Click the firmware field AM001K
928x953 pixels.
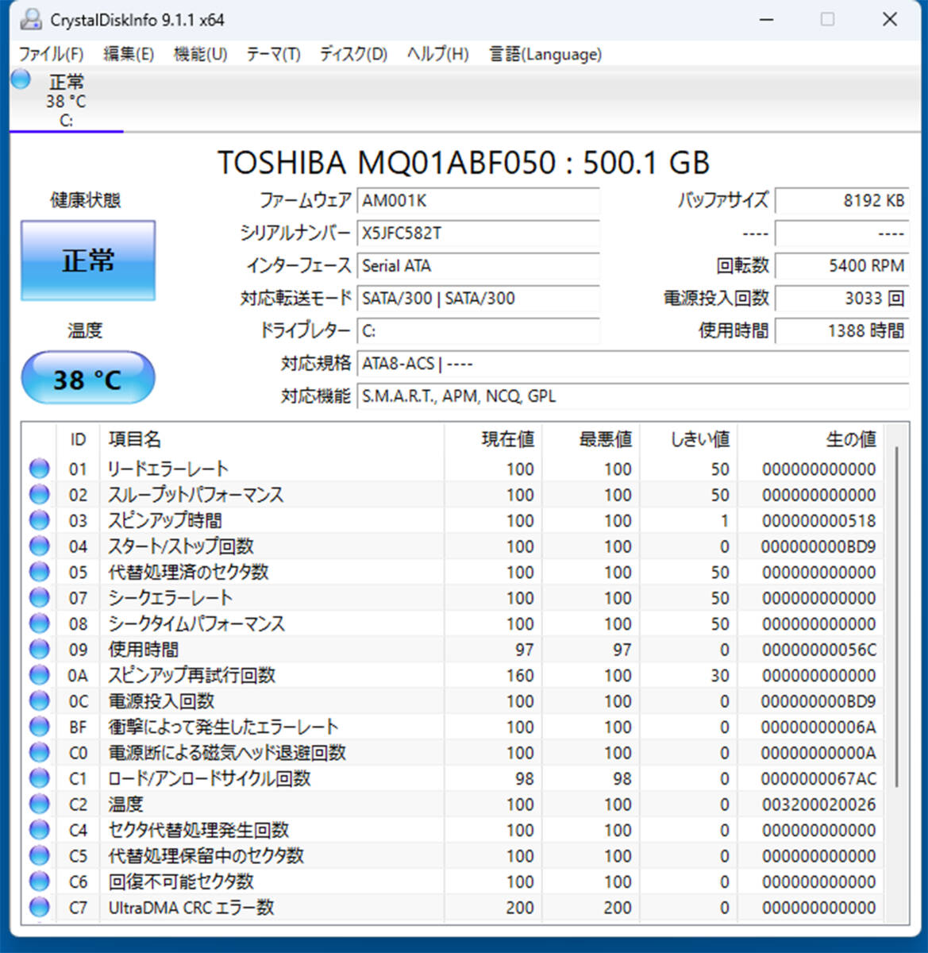[x=478, y=201]
